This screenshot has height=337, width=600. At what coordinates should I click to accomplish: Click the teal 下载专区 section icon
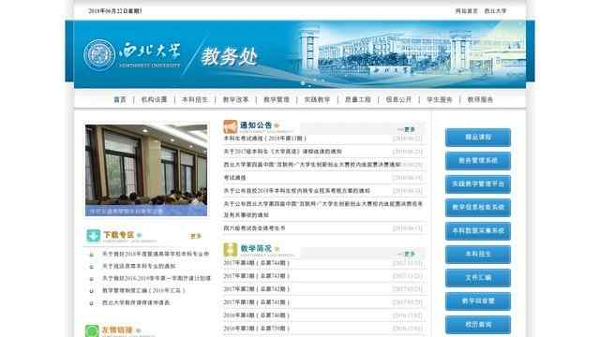94,235
